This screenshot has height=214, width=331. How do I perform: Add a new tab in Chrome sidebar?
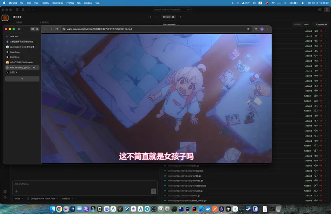pos(22,79)
